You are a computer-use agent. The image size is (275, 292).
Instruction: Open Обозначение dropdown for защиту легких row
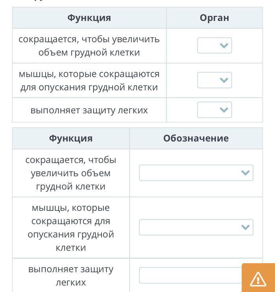point(190,275)
